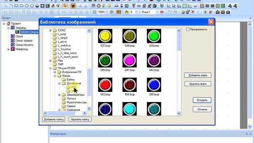Select the dark green 040.bmp lamp image

[105, 60]
